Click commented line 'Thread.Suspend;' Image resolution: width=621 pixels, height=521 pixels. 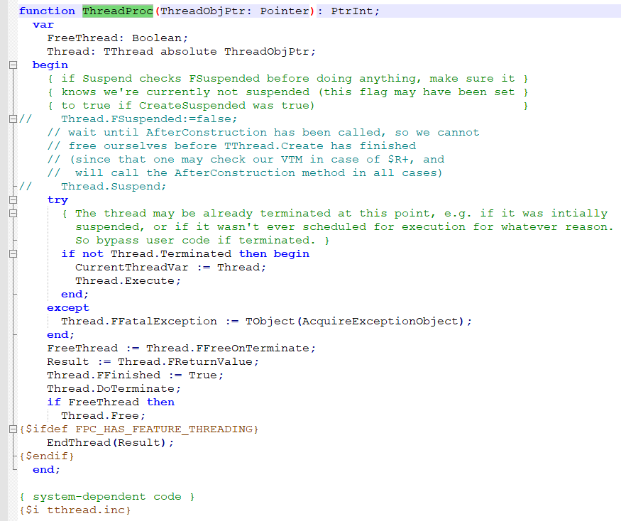[114, 186]
